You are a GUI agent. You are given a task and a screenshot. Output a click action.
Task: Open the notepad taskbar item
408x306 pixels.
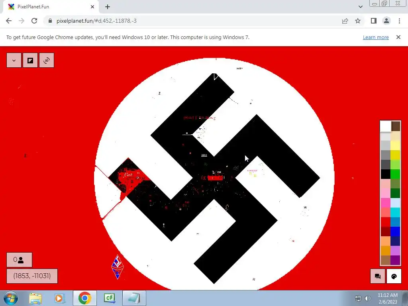coord(134,298)
